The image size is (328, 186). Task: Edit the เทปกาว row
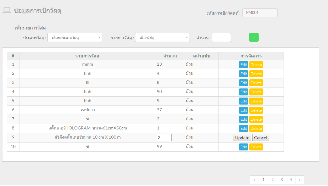click(x=243, y=110)
